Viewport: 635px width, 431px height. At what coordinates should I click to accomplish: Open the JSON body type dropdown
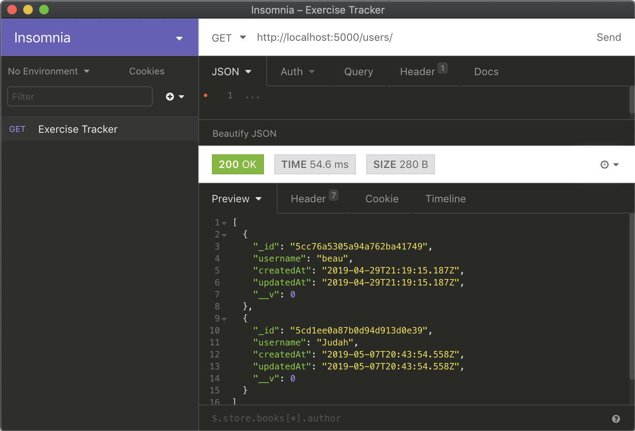point(232,72)
